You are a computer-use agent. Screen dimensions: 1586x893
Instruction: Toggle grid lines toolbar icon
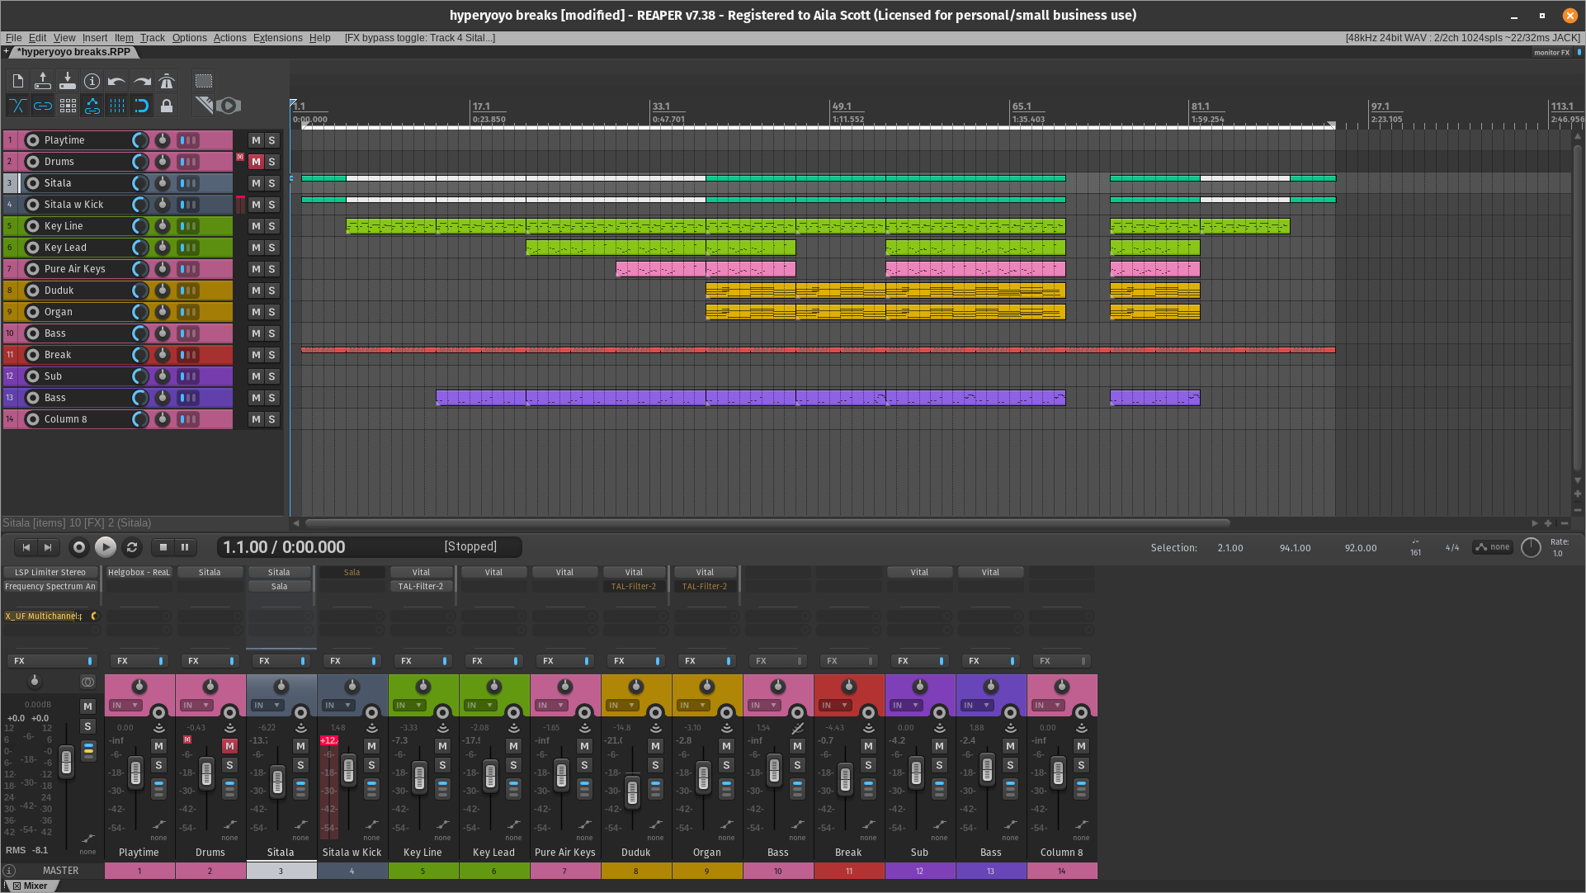117,106
